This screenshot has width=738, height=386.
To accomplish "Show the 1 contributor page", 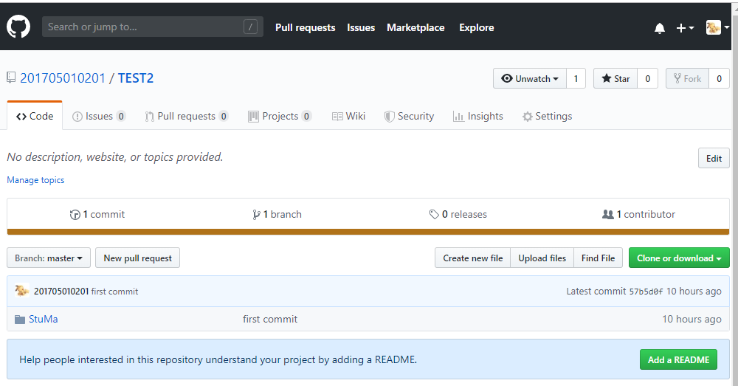I will pyautogui.click(x=639, y=215).
